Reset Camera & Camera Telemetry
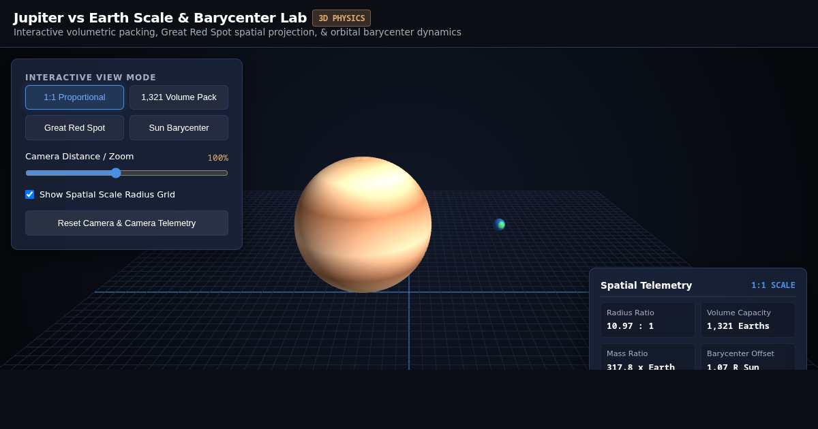 [127, 223]
